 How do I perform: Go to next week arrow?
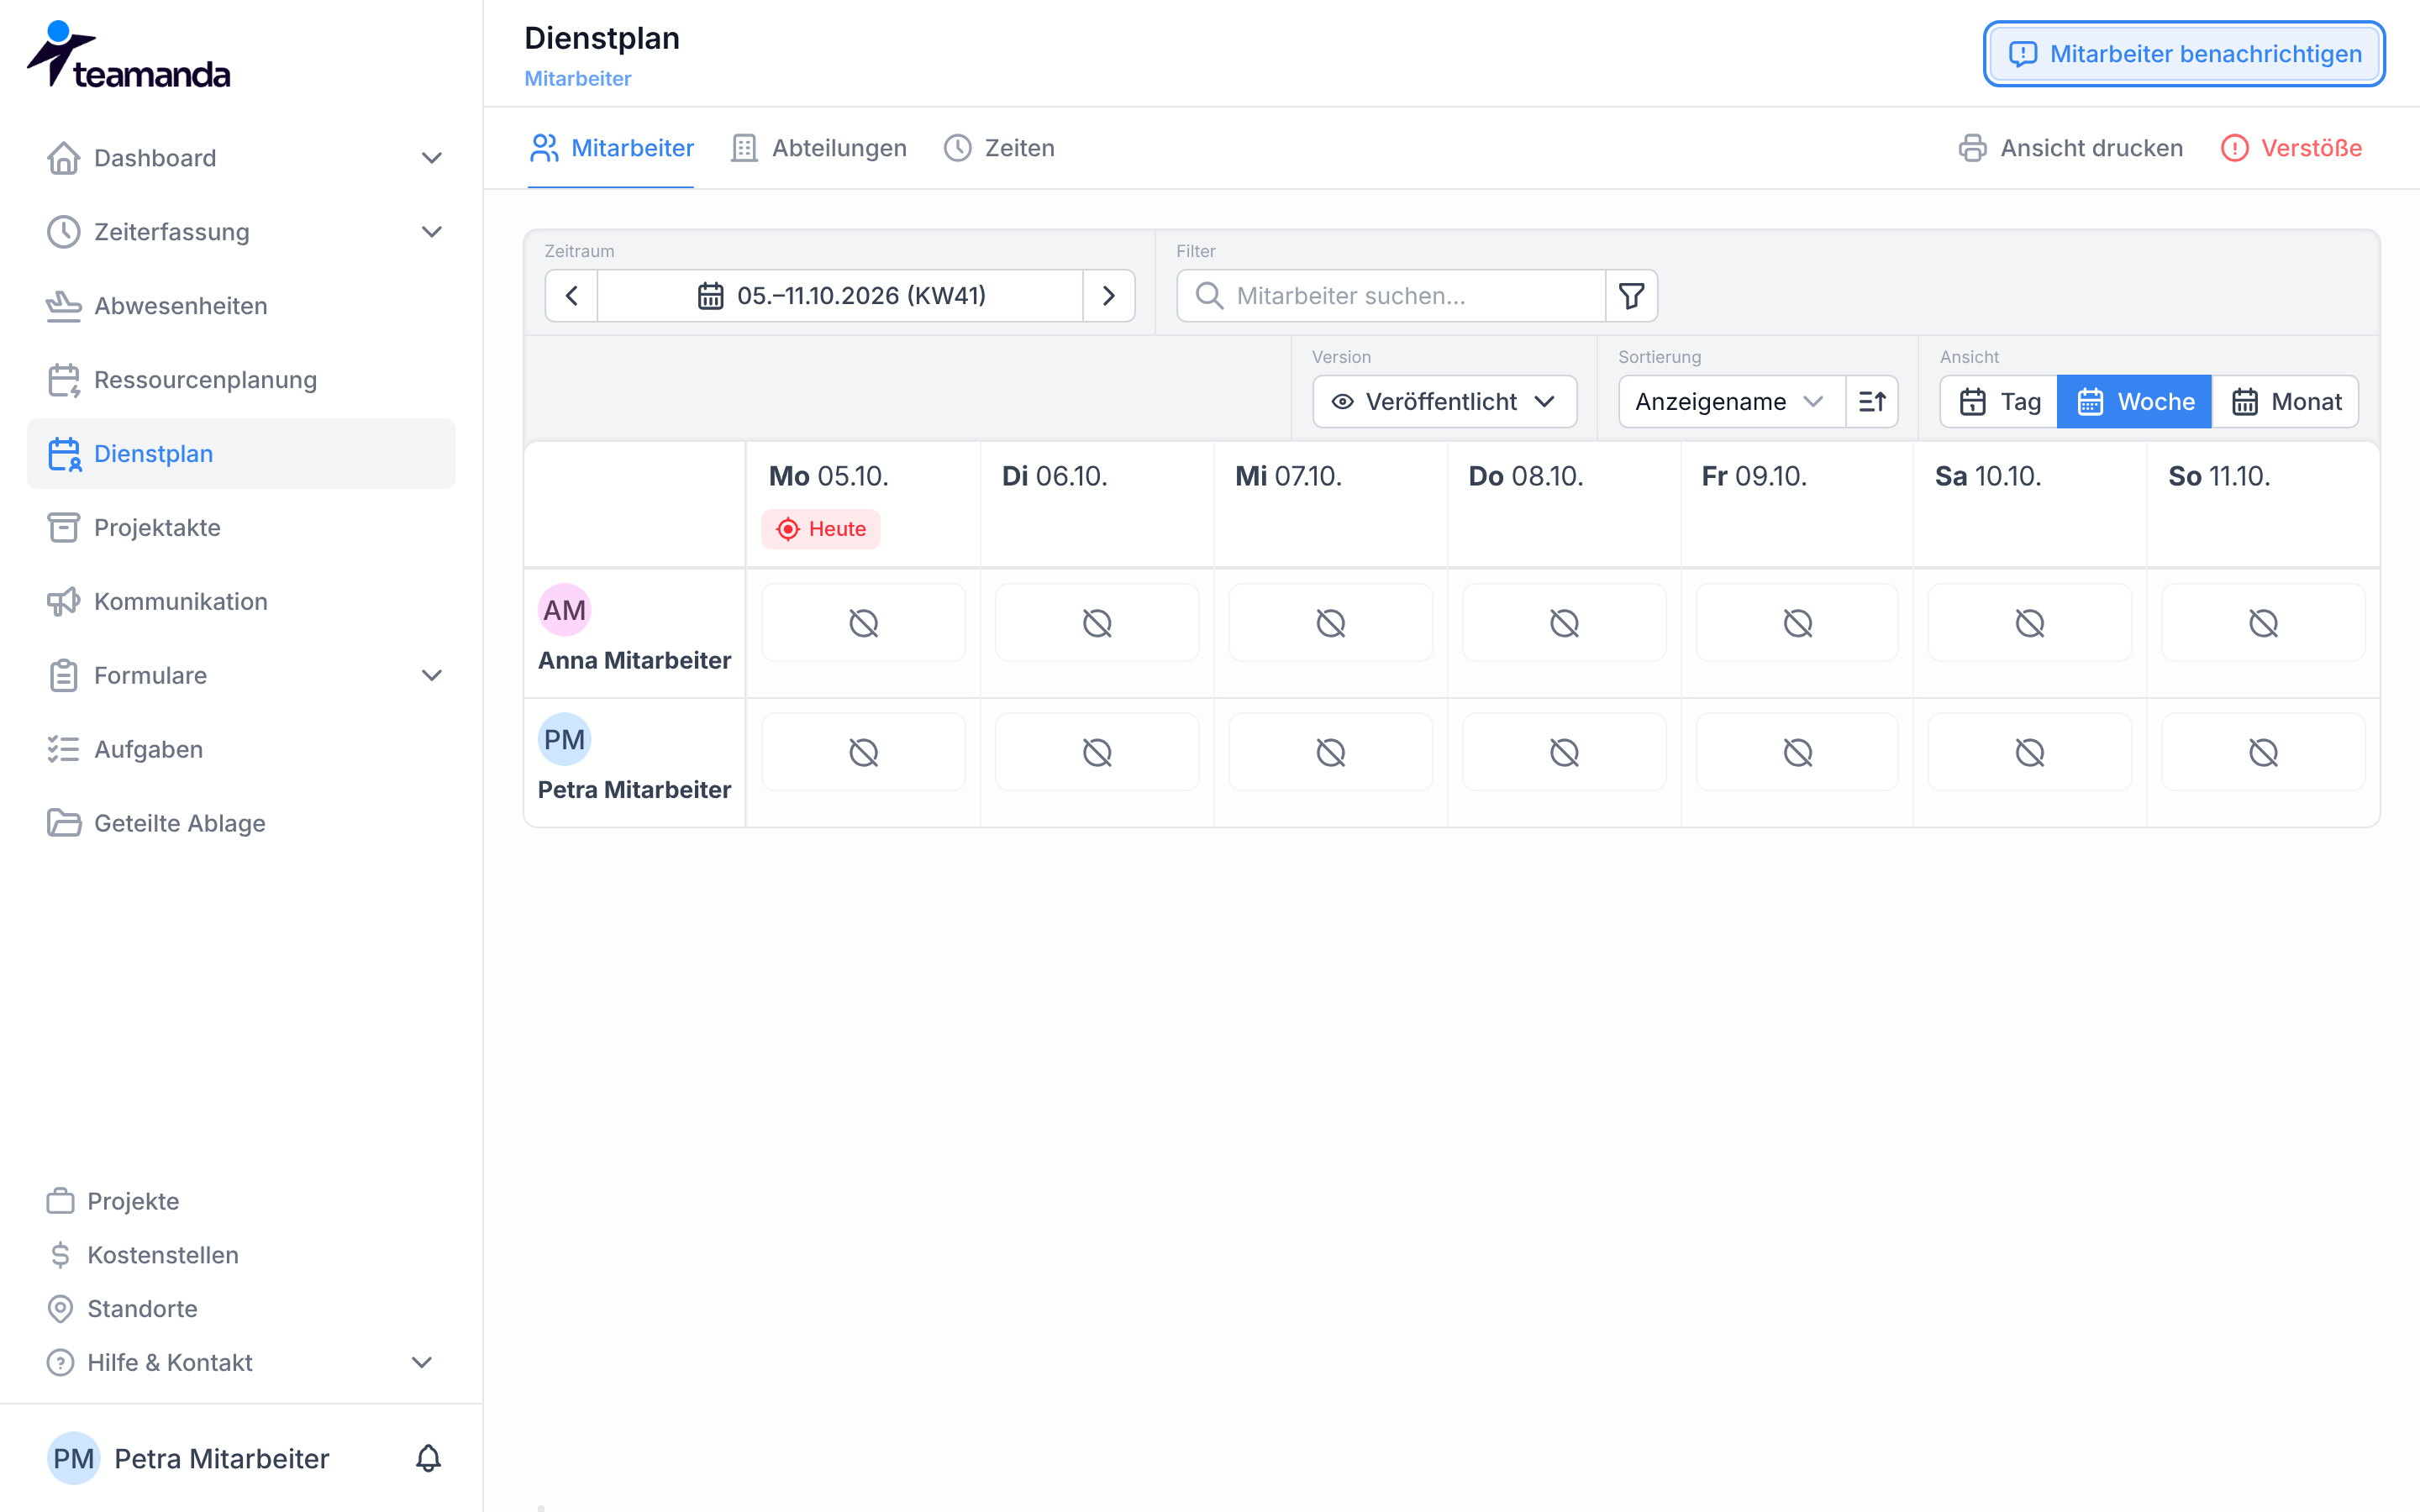[x=1108, y=295]
